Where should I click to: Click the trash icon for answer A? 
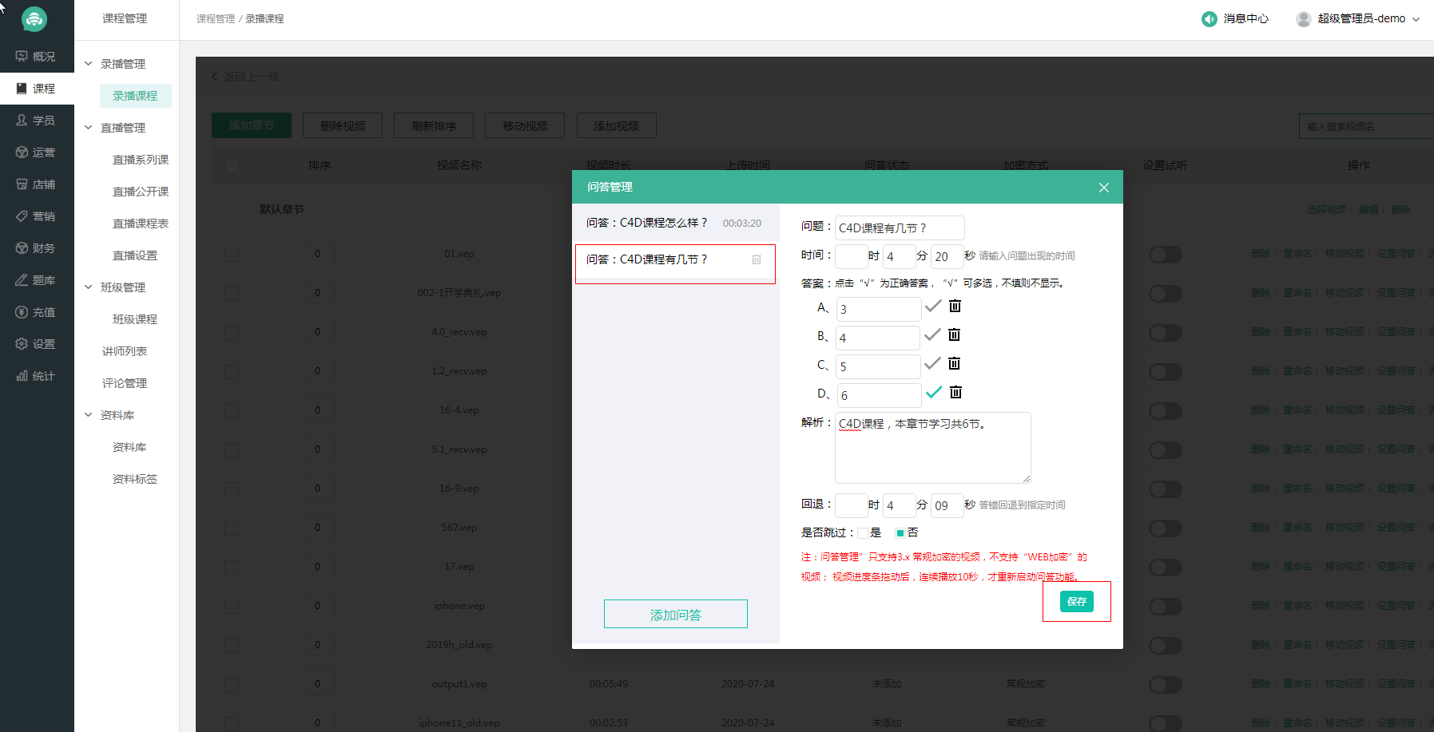click(x=955, y=307)
